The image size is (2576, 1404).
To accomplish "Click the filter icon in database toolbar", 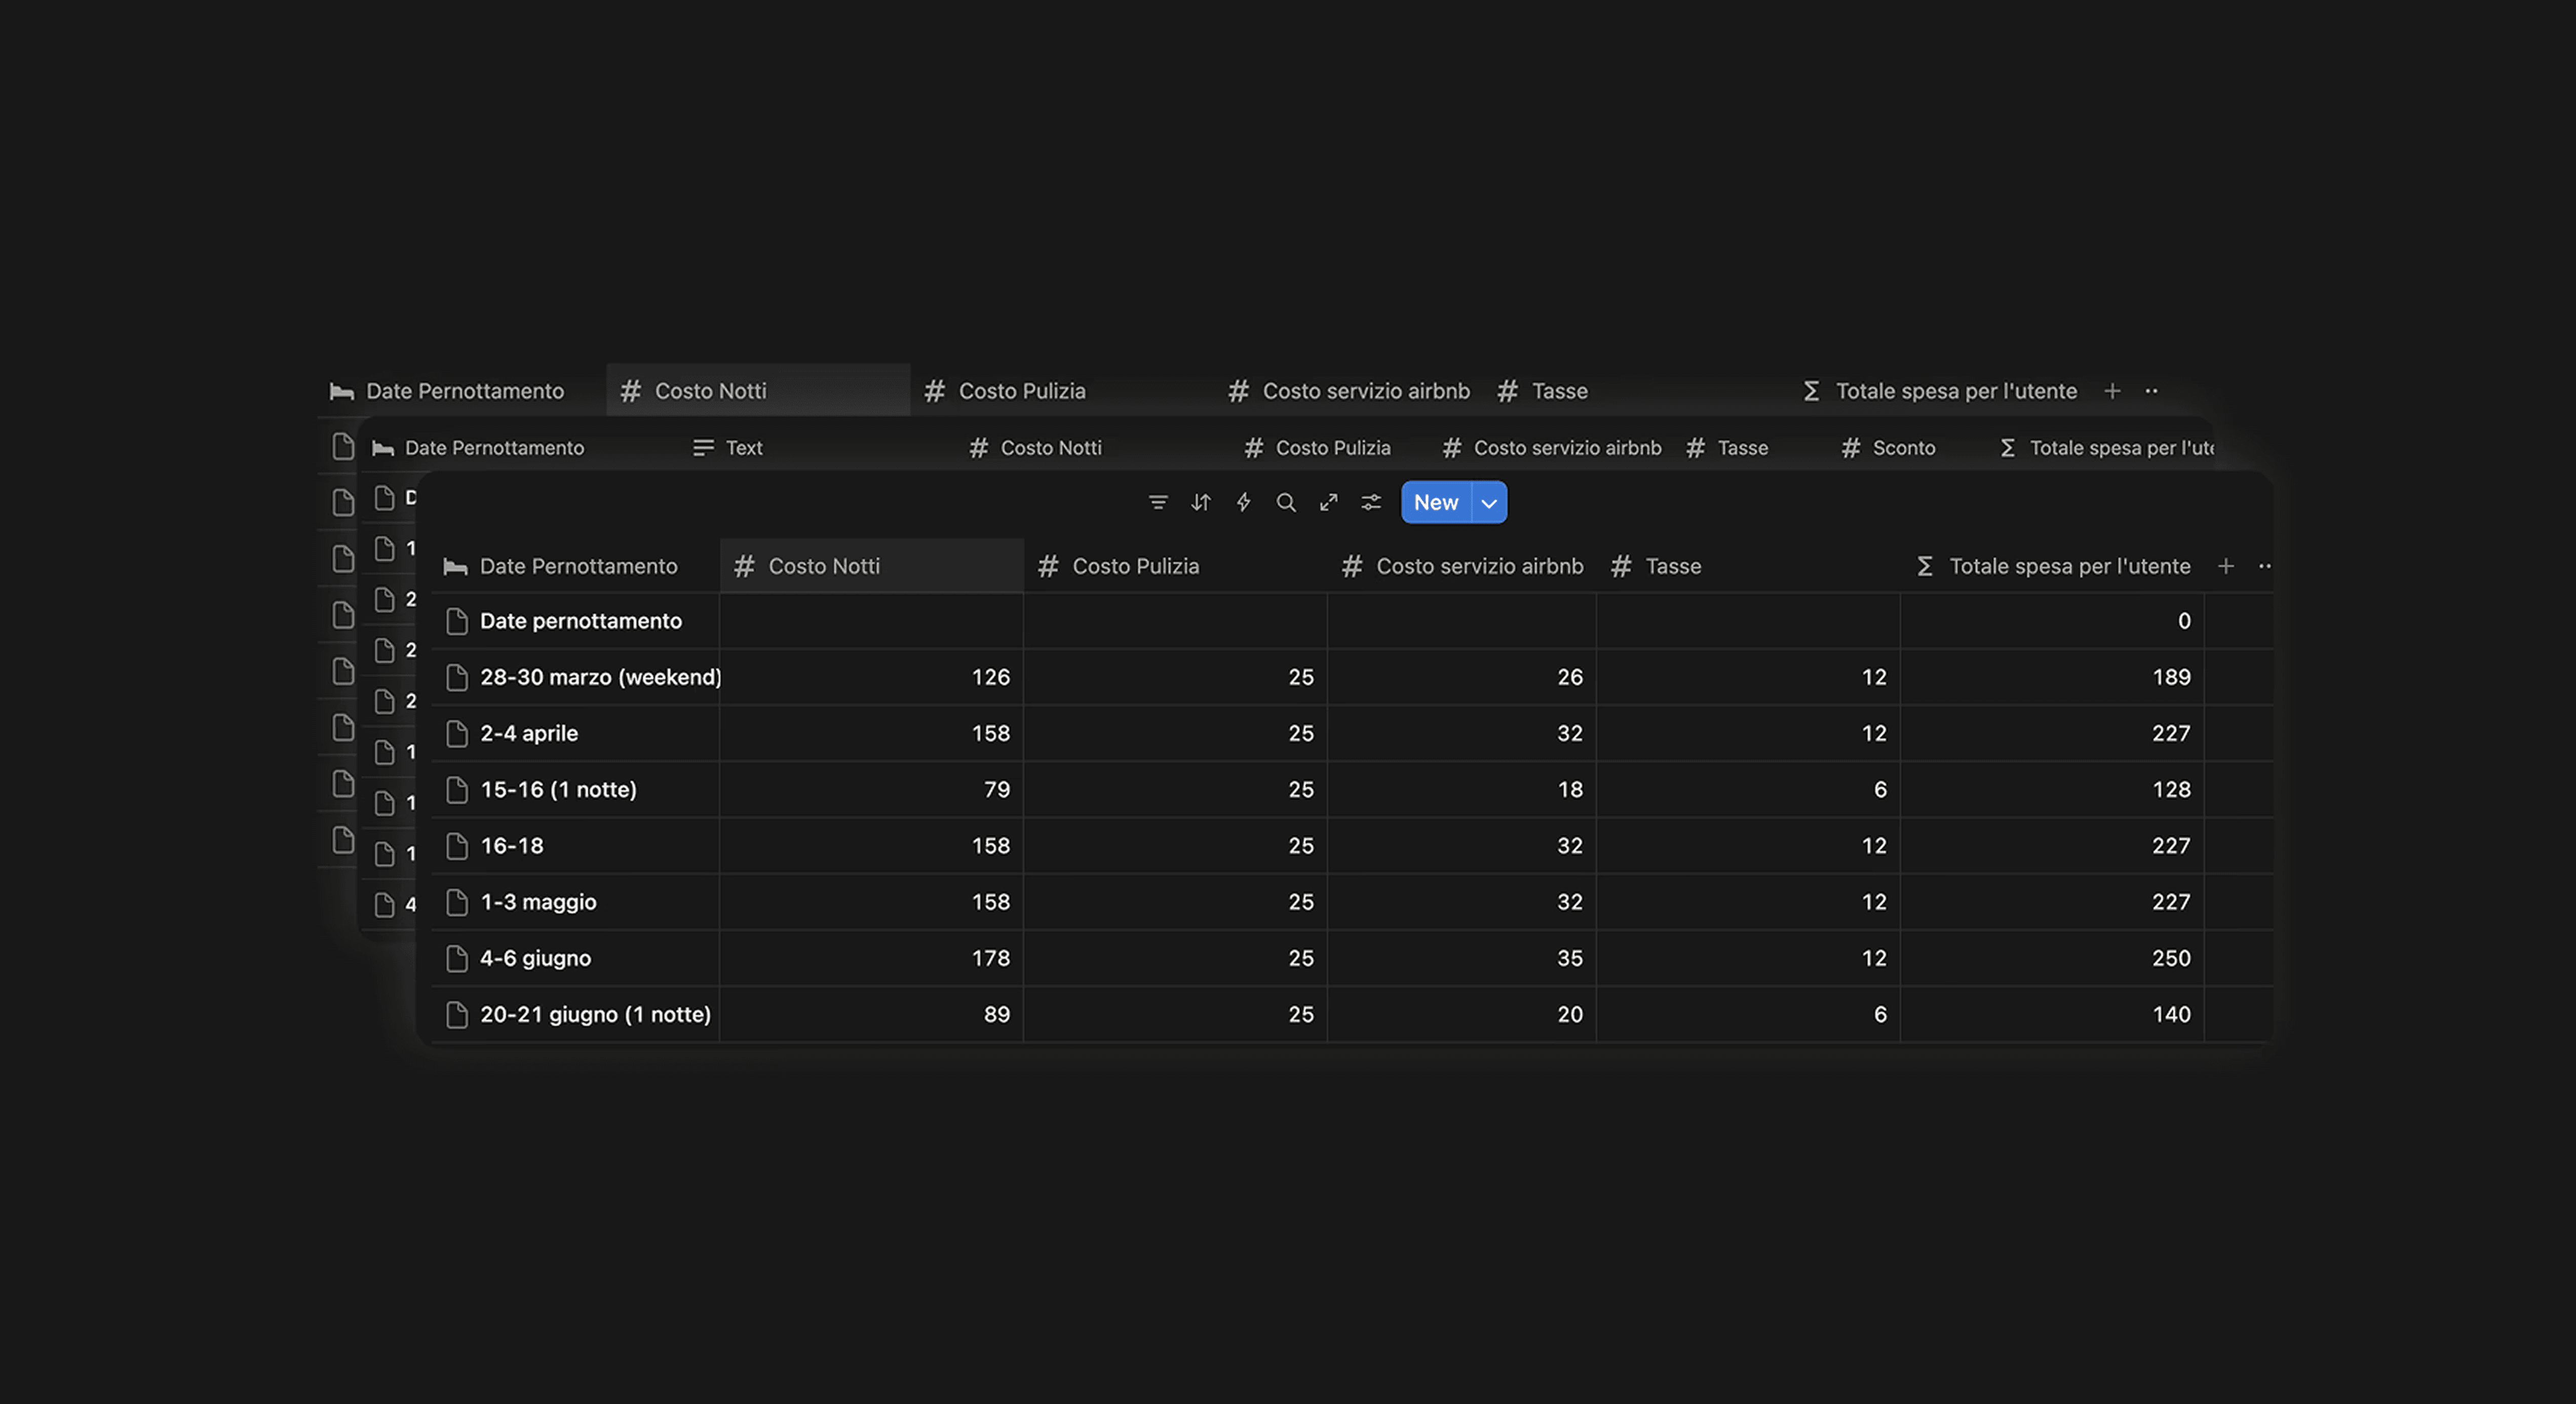I will [1158, 503].
